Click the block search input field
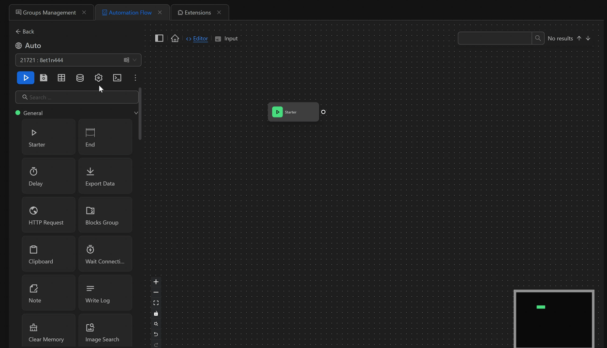The image size is (607, 348). (76, 97)
